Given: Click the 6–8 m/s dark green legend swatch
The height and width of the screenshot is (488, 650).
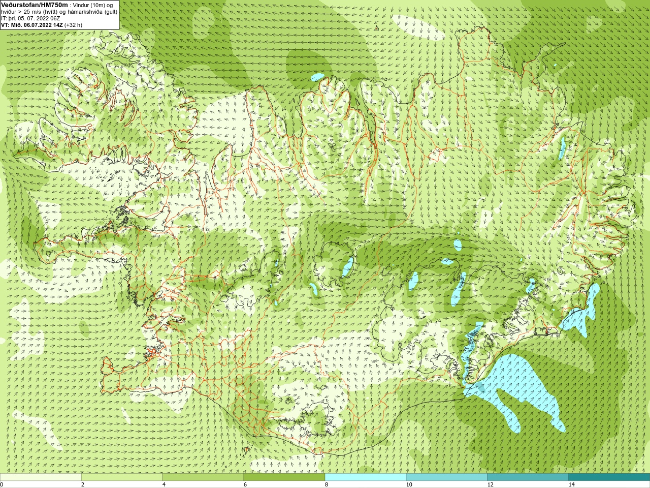Looking at the screenshot, I should pyautogui.click(x=284, y=477).
